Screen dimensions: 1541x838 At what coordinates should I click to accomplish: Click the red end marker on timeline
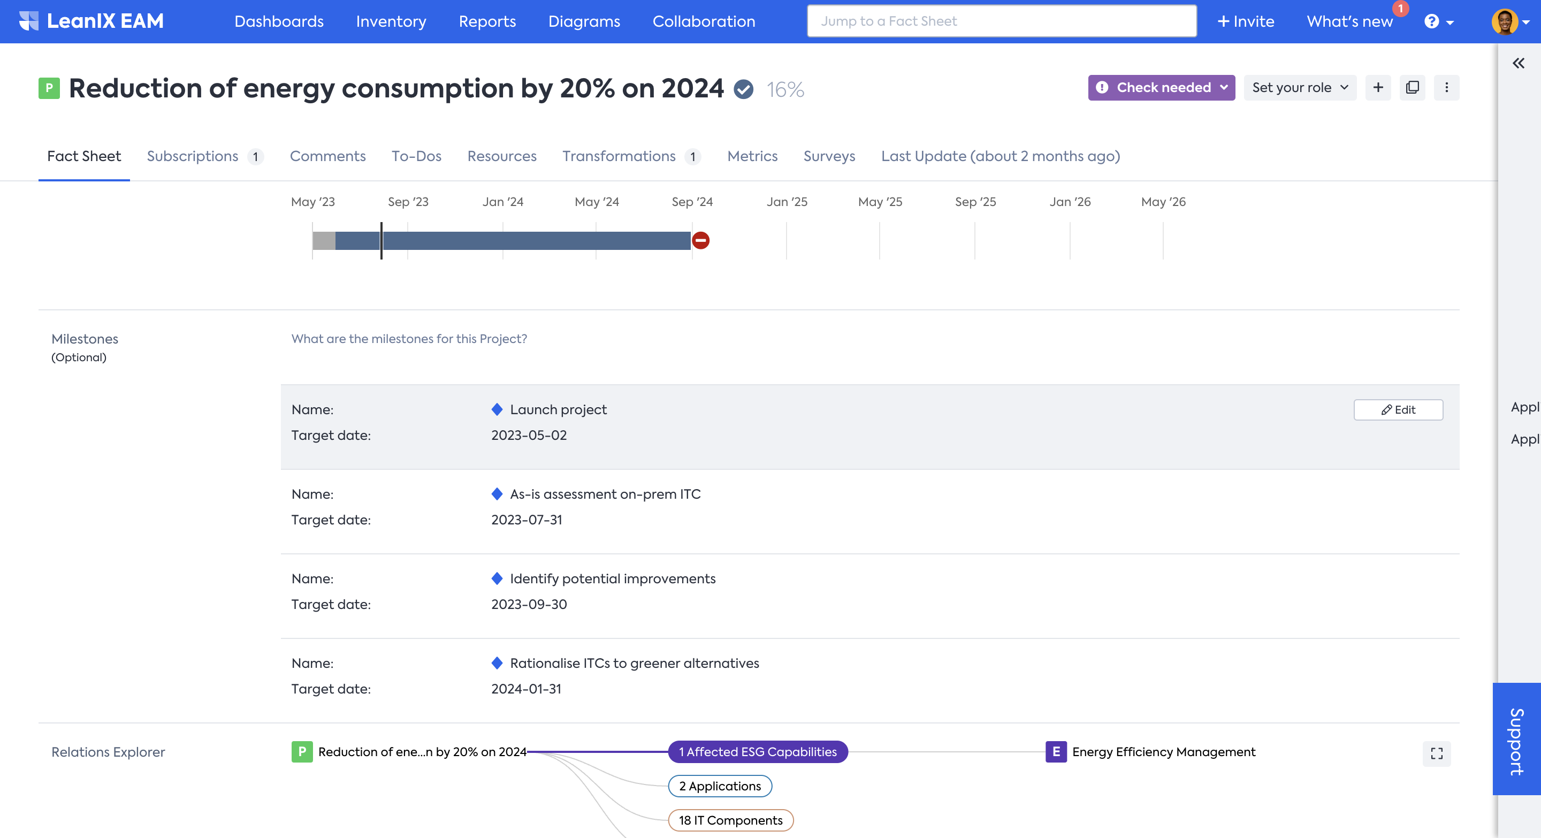pos(700,240)
